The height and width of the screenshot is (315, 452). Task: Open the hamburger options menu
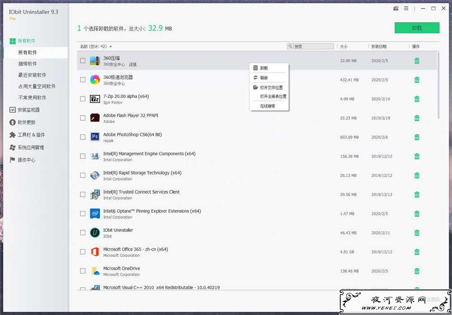(406, 9)
